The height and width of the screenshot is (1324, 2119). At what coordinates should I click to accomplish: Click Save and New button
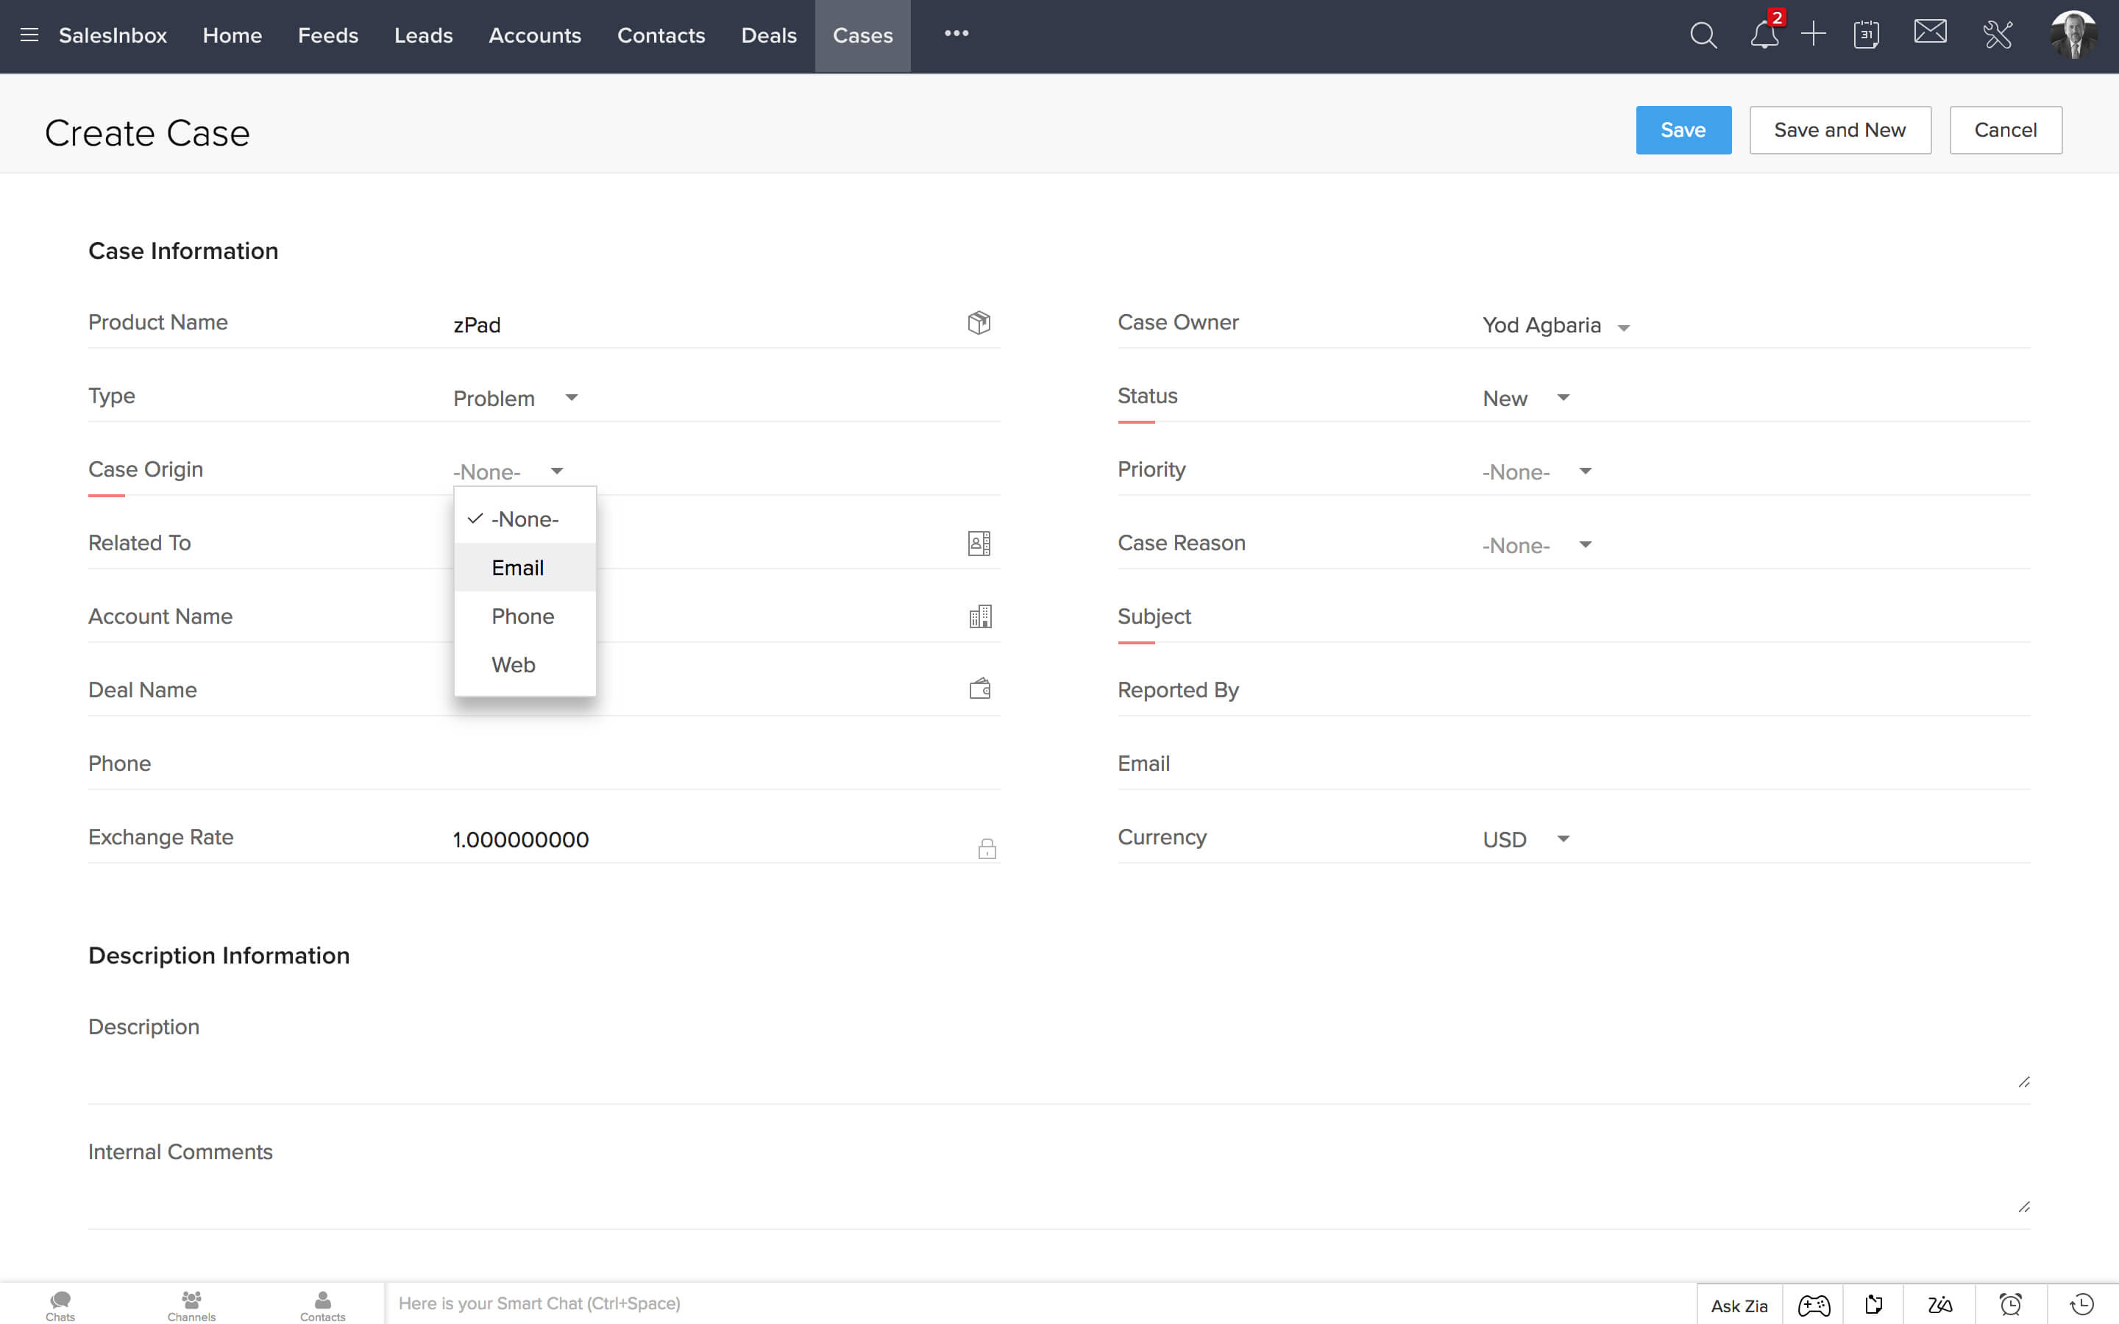1839,129
